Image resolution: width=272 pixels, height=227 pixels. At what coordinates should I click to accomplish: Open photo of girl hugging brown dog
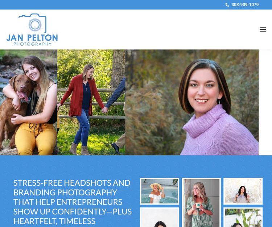[x=28, y=102]
